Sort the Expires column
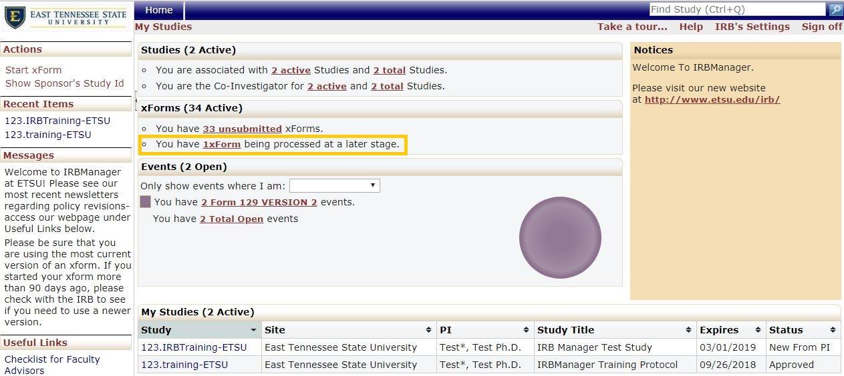The height and width of the screenshot is (376, 844). 758,330
